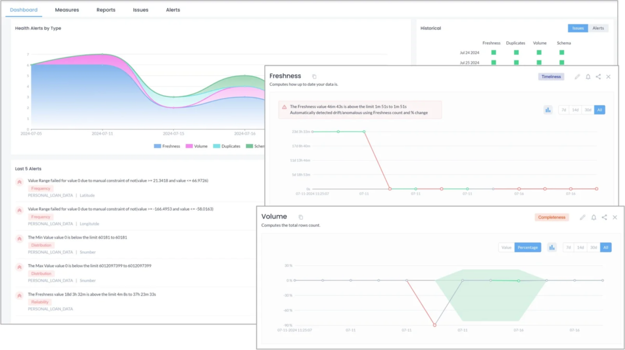Toggle the Freshness legend color swatch
This screenshot has width=625, height=350.
(x=157, y=146)
